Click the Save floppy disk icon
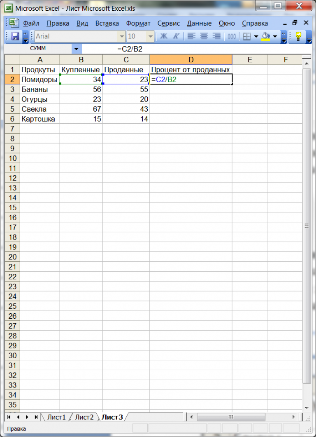This screenshot has width=316, height=437. (x=15, y=36)
